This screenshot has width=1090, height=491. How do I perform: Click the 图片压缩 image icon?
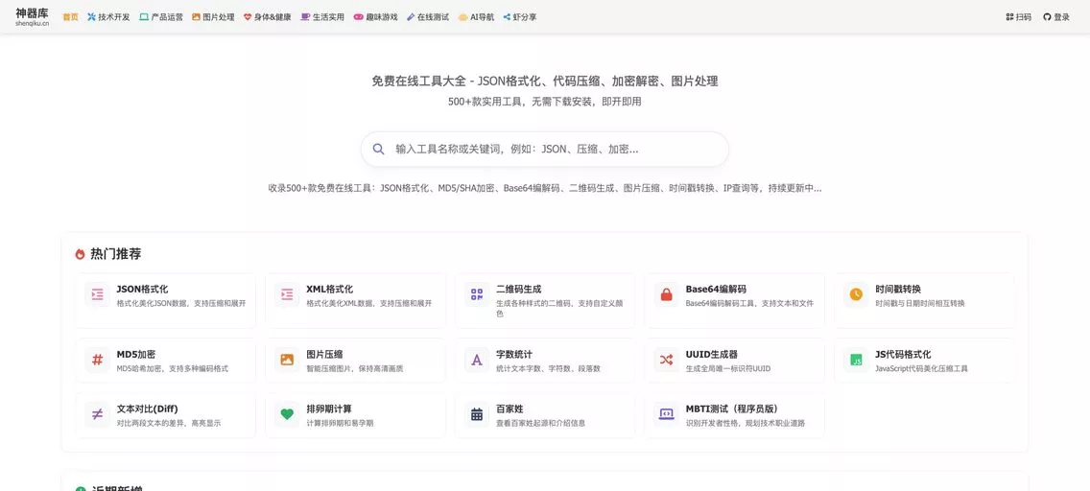click(x=287, y=360)
